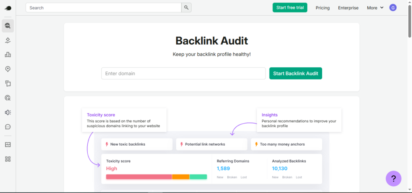This screenshot has height=193, width=412.
Task: Click the red segment of toxicity bar
Action: [139, 177]
